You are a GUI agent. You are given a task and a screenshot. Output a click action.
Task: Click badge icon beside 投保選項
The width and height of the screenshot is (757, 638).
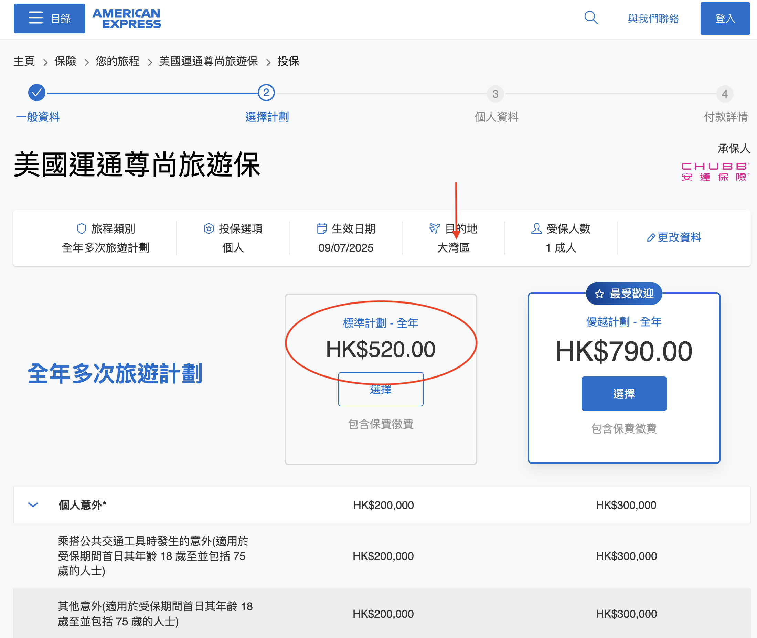coord(209,228)
